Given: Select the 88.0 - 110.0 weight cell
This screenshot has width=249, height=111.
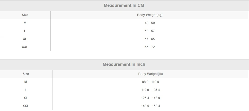Looking at the screenshot, I should click(x=150, y=82).
